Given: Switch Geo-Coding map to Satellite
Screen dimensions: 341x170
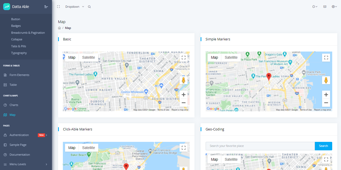Looking at the screenshot, I should [x=231, y=159].
